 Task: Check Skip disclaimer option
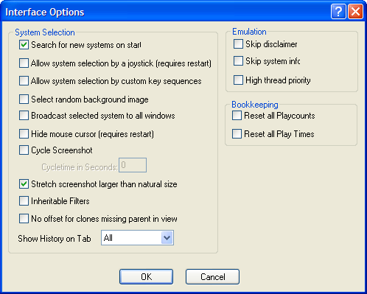(x=238, y=44)
